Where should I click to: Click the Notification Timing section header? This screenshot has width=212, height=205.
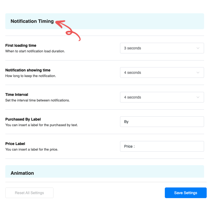tap(32, 21)
